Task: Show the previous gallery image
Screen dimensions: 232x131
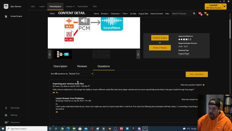Action: point(50,55)
